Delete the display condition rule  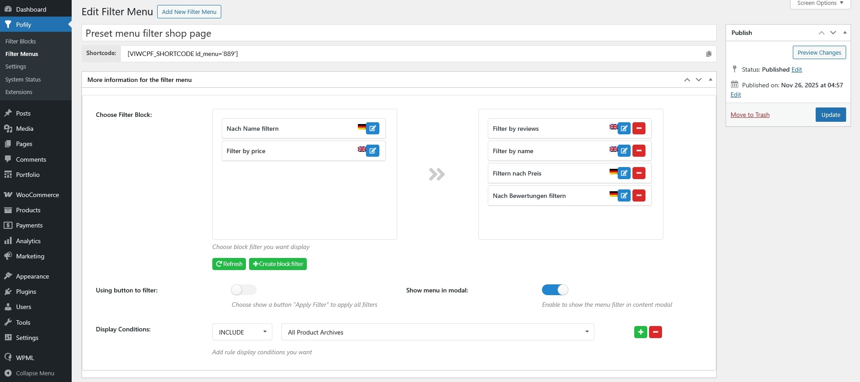(655, 332)
